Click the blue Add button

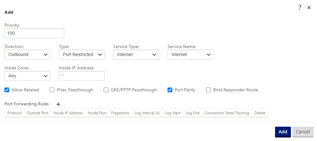[x=283, y=132]
